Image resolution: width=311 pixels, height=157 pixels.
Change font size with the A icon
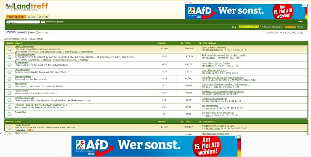[300, 21]
